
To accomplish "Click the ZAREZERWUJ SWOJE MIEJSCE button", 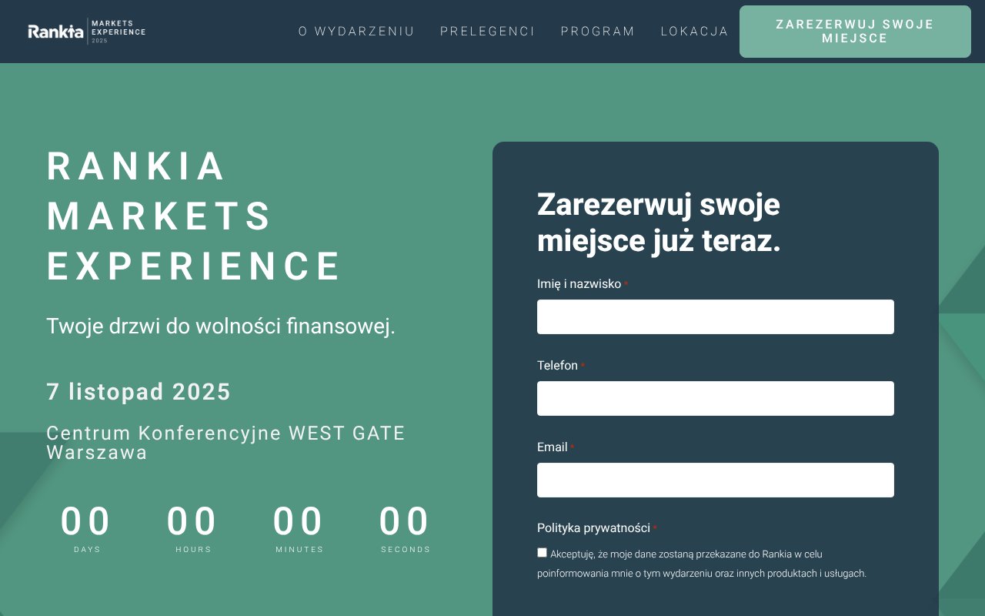I will 854,32.
